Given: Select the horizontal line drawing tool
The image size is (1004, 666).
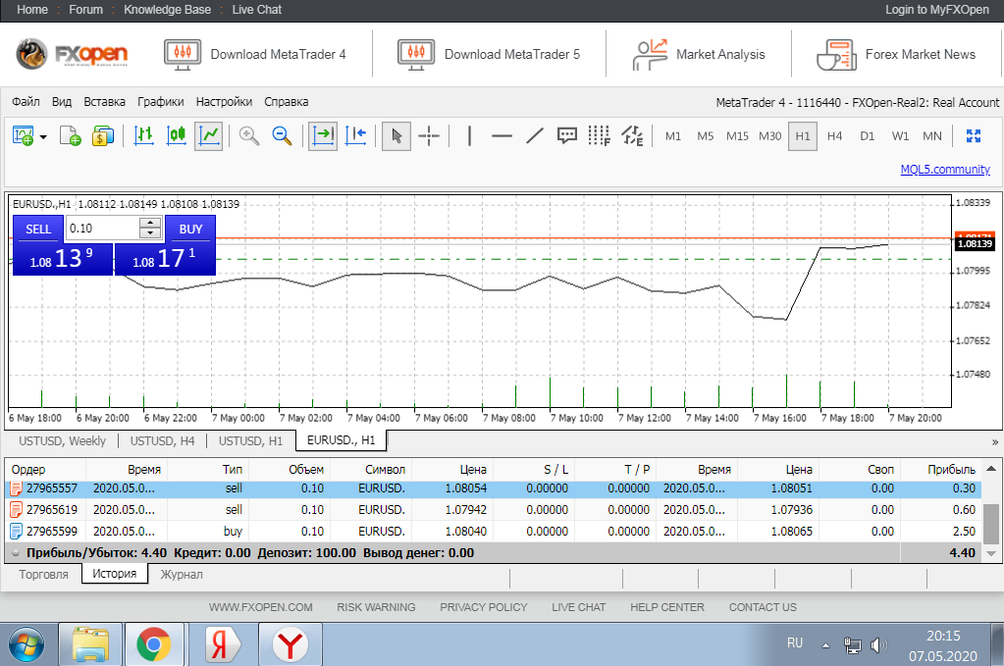Looking at the screenshot, I should tap(502, 135).
